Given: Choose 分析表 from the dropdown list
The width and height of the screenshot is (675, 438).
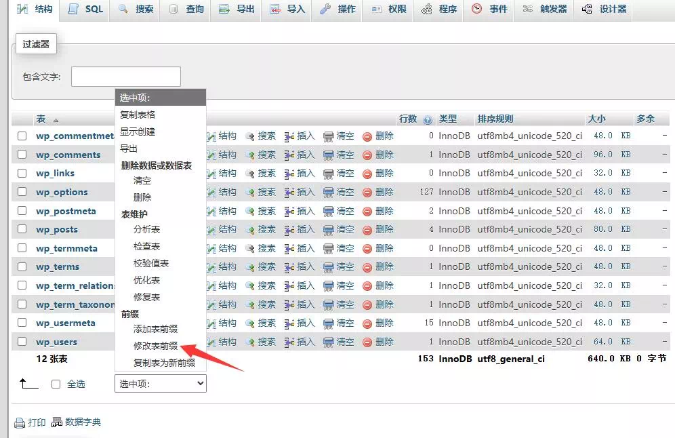Looking at the screenshot, I should click(161, 229).
